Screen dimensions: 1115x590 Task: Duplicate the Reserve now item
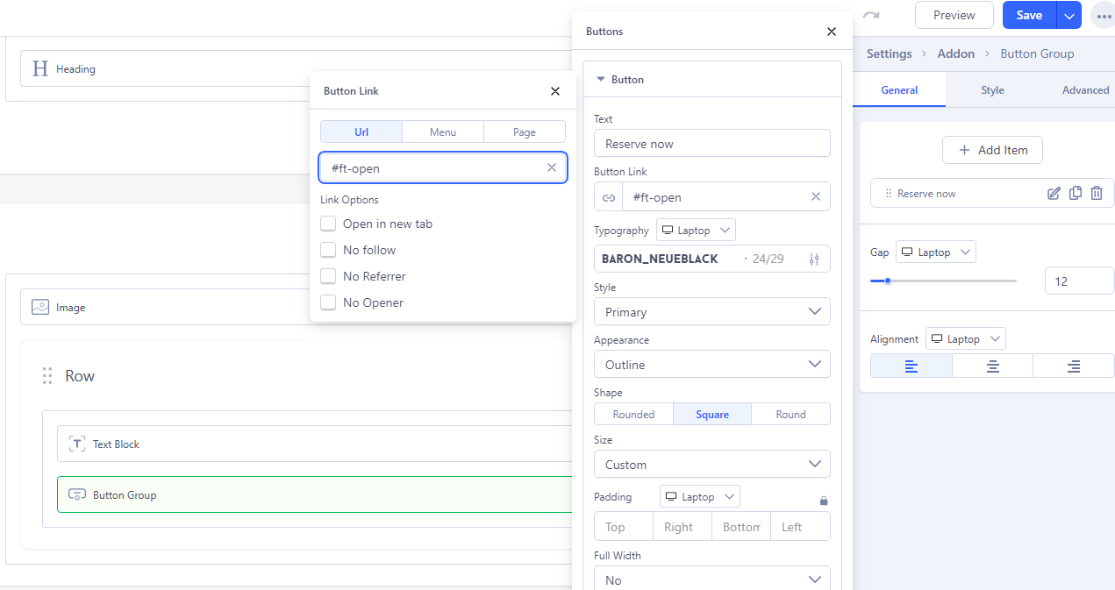tap(1076, 194)
